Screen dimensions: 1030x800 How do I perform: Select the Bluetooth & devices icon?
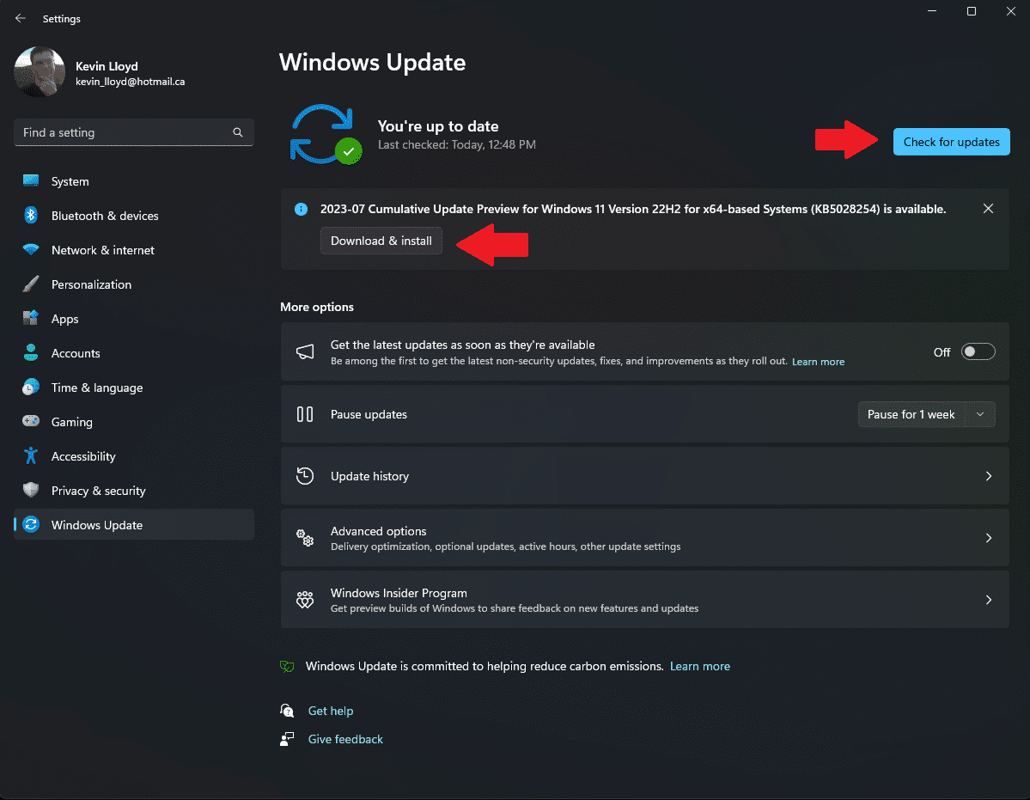click(x=31, y=215)
